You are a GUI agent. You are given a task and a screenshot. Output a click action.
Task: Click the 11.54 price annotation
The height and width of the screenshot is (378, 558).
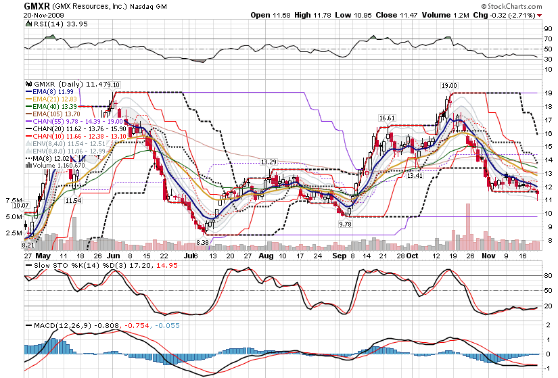click(x=73, y=201)
